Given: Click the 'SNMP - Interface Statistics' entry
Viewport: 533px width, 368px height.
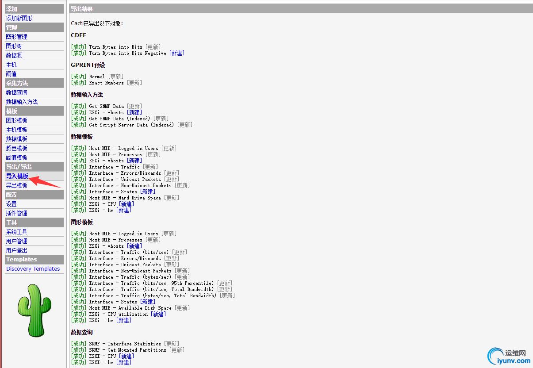Looking at the screenshot, I should 125,344.
